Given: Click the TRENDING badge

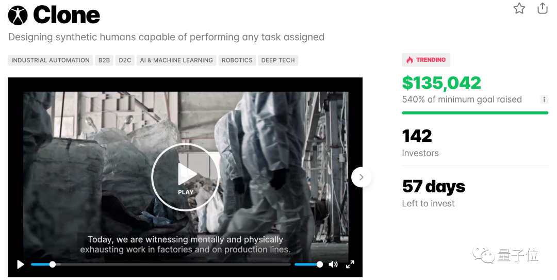Looking at the screenshot, I should [x=426, y=60].
